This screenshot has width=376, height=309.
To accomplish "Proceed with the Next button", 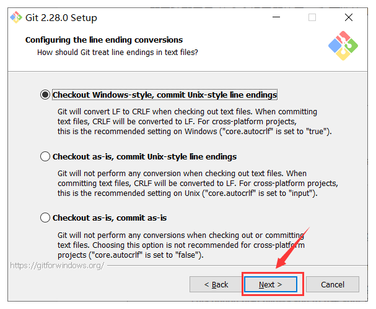I will click(x=271, y=284).
